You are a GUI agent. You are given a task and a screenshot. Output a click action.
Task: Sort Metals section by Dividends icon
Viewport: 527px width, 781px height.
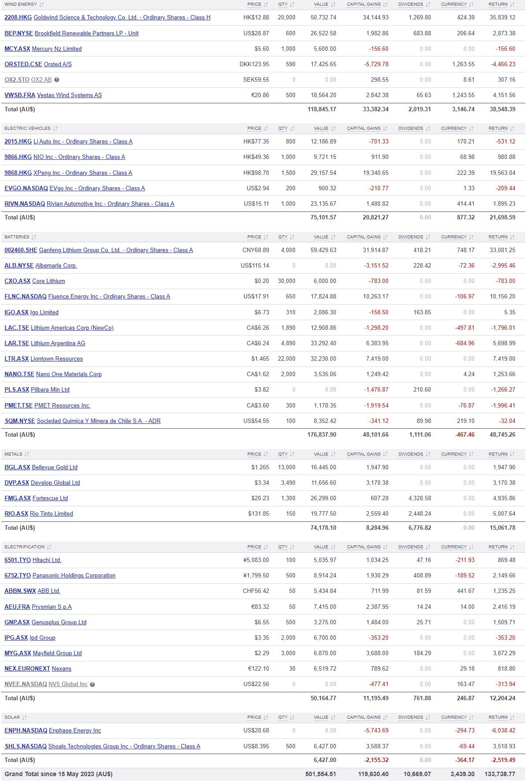(428, 454)
